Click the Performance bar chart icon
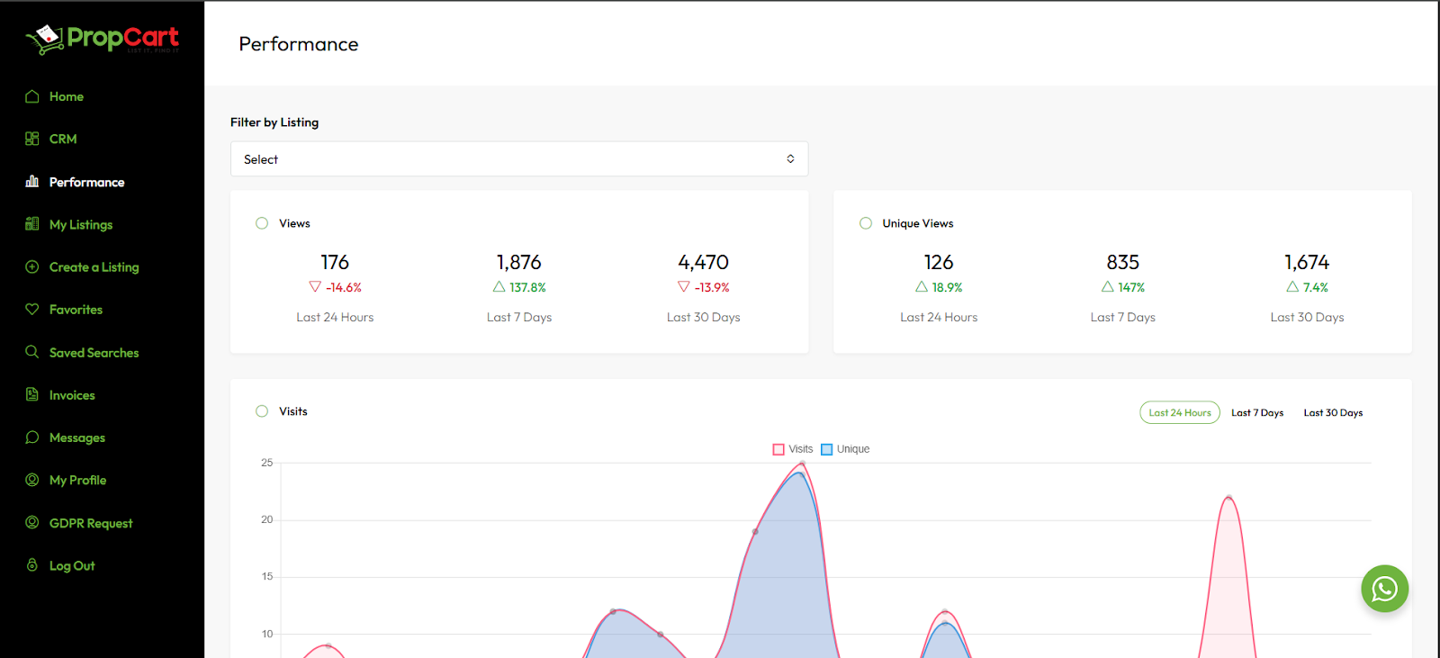This screenshot has height=658, width=1440. coord(32,181)
